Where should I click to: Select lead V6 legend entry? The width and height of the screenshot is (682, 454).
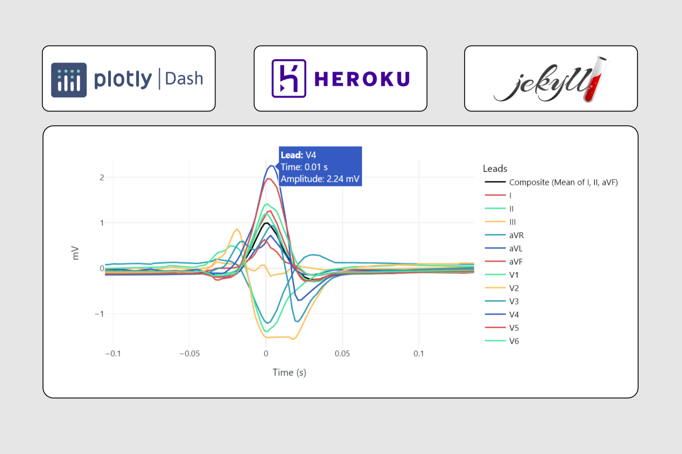point(514,341)
